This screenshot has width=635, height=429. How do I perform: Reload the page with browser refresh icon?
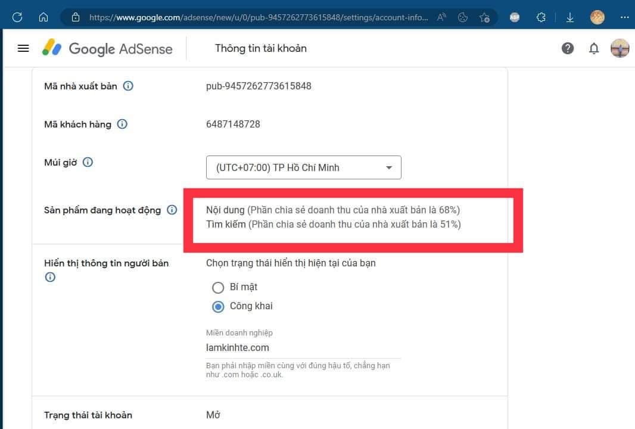(17, 17)
